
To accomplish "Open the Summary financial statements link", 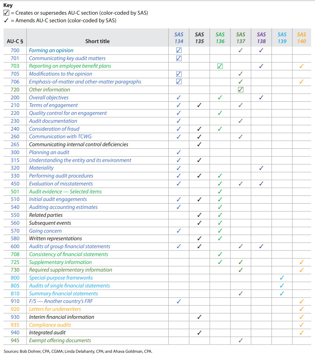I will (x=63, y=294).
